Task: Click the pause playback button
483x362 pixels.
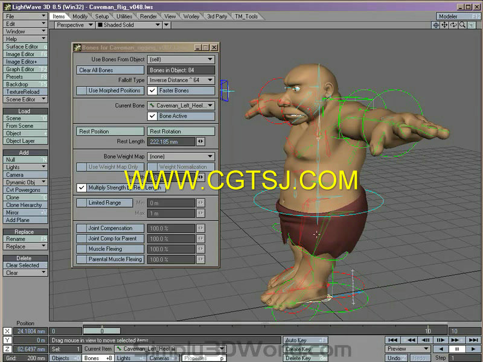Action: (x=457, y=349)
